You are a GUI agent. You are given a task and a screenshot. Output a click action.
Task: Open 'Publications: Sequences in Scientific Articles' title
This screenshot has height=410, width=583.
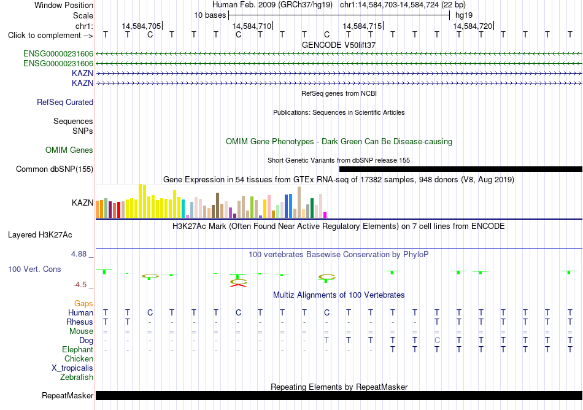pyautogui.click(x=339, y=113)
